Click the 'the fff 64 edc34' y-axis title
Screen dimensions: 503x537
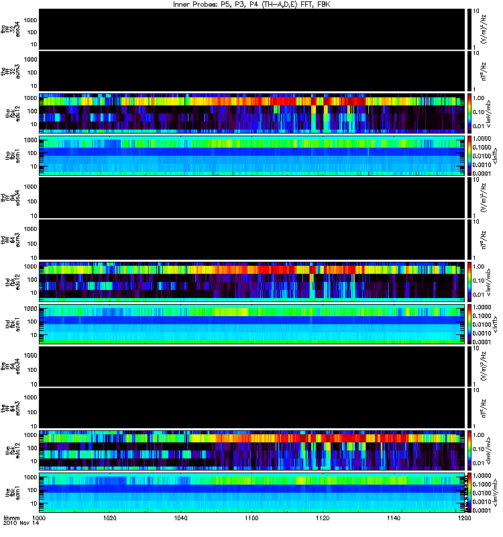coord(10,367)
